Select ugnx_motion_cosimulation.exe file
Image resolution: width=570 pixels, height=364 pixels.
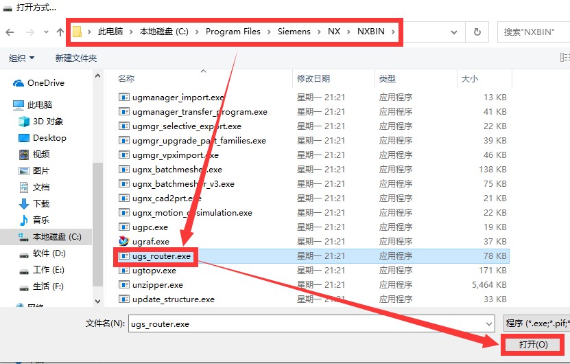tap(185, 213)
